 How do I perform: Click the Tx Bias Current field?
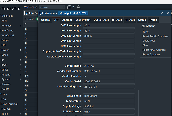pos(109,112)
